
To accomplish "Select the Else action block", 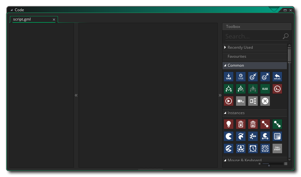I will pos(265,89).
